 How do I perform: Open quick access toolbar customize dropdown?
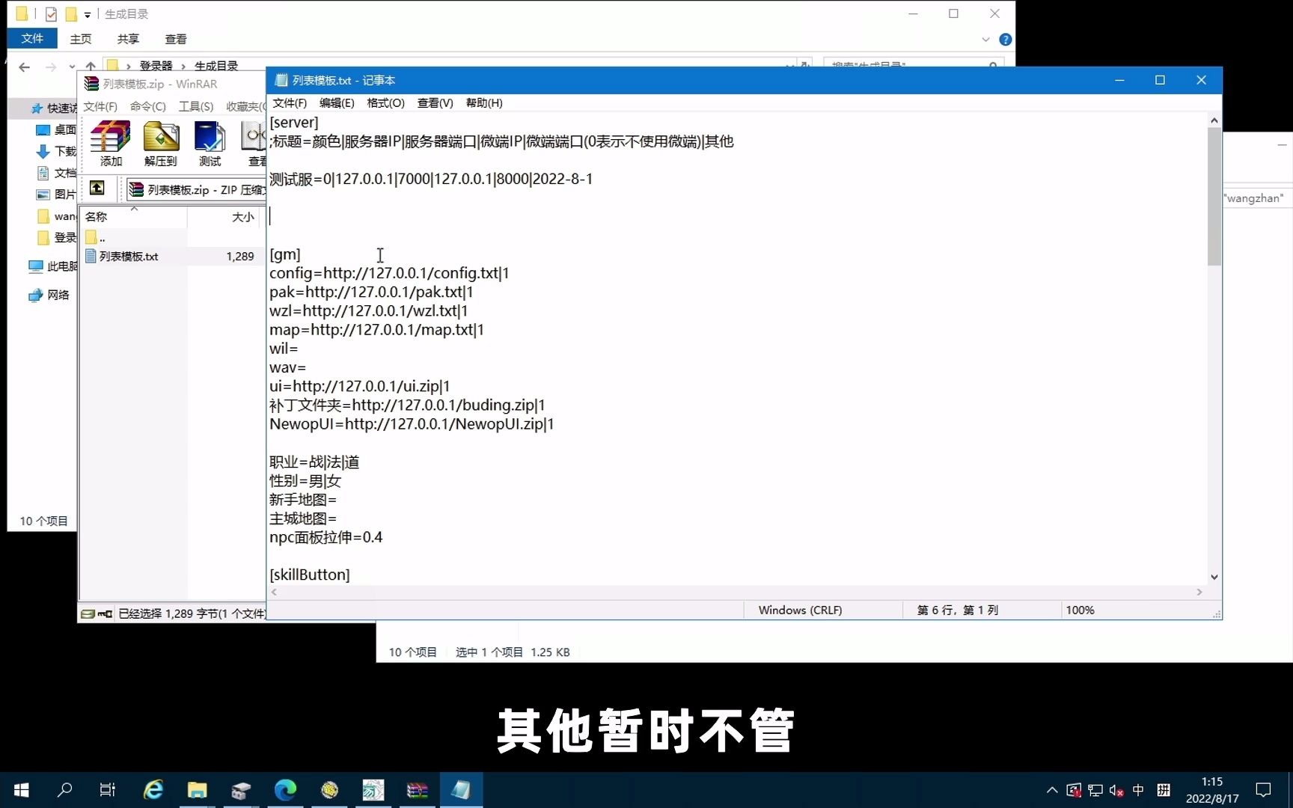point(88,14)
